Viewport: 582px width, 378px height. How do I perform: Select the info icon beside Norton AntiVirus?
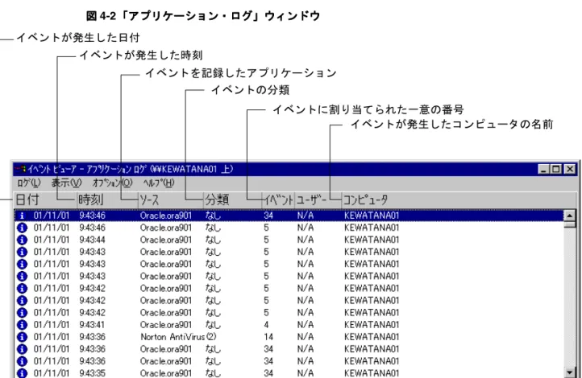pyautogui.click(x=23, y=337)
